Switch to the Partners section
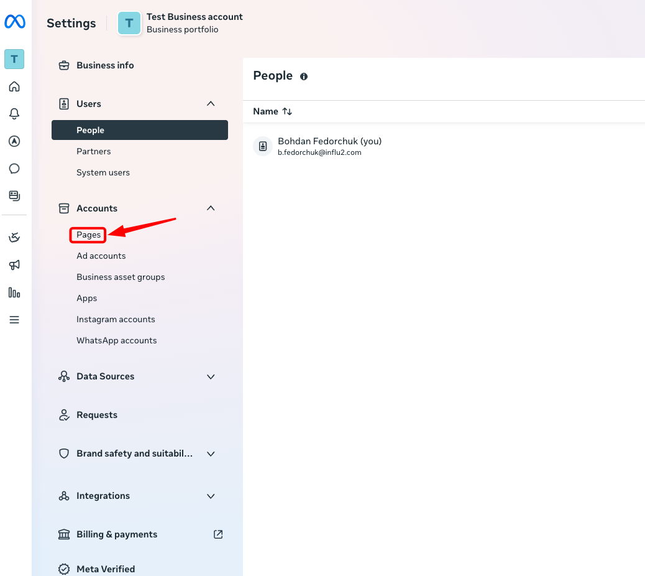The width and height of the screenshot is (645, 576). (94, 151)
